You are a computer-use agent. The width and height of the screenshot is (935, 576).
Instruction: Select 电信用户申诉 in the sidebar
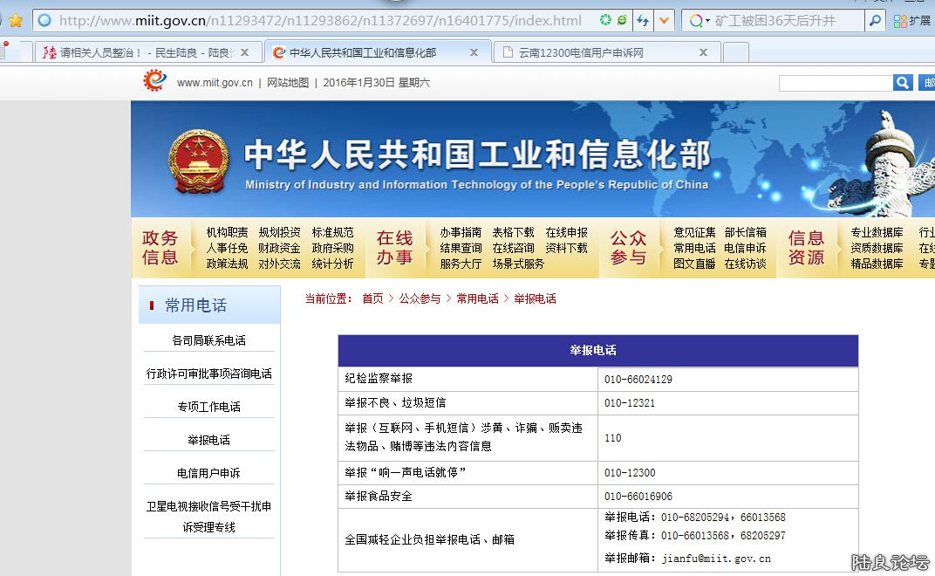pos(208,472)
